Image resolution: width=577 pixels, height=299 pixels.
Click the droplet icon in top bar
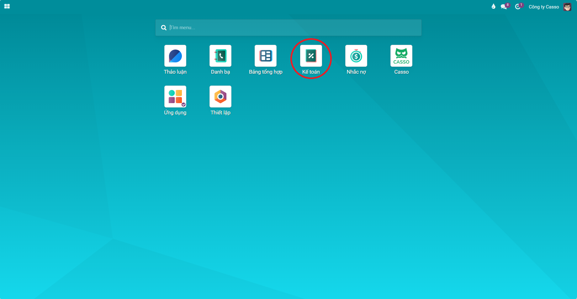coord(494,7)
